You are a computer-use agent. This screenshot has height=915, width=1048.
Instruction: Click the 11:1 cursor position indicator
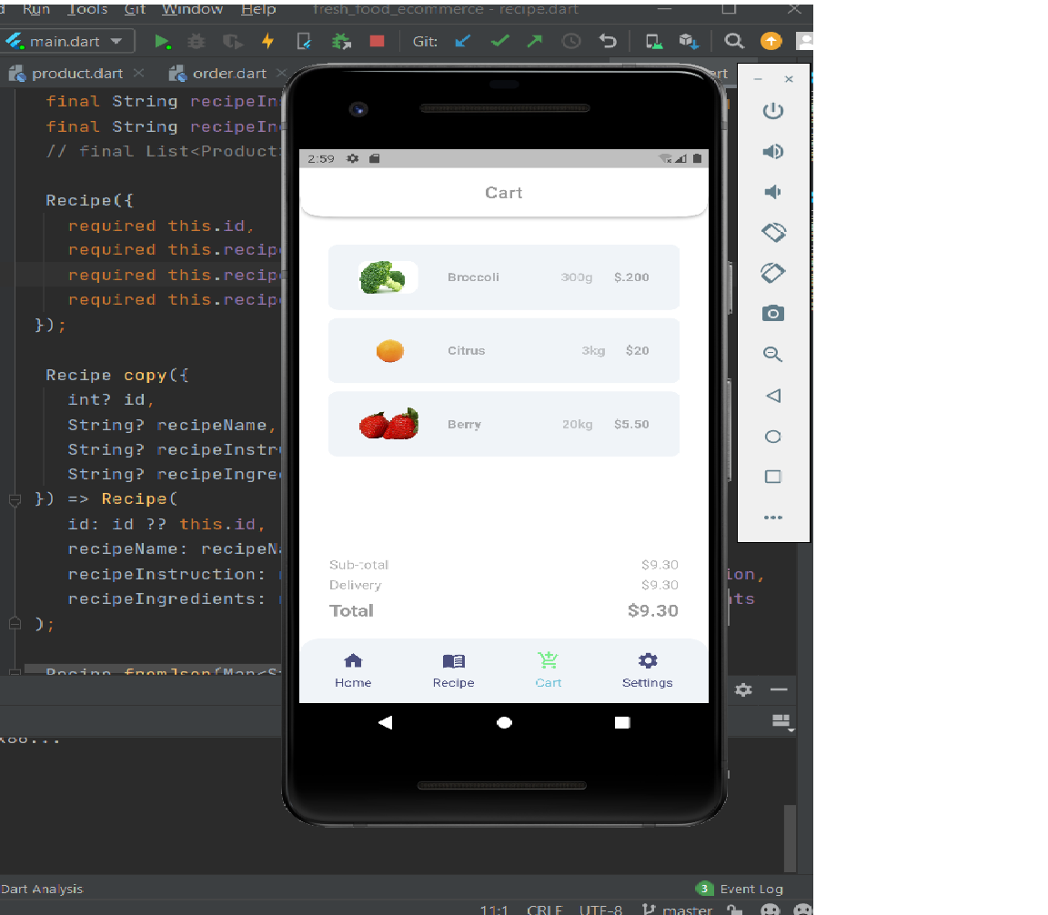494,910
